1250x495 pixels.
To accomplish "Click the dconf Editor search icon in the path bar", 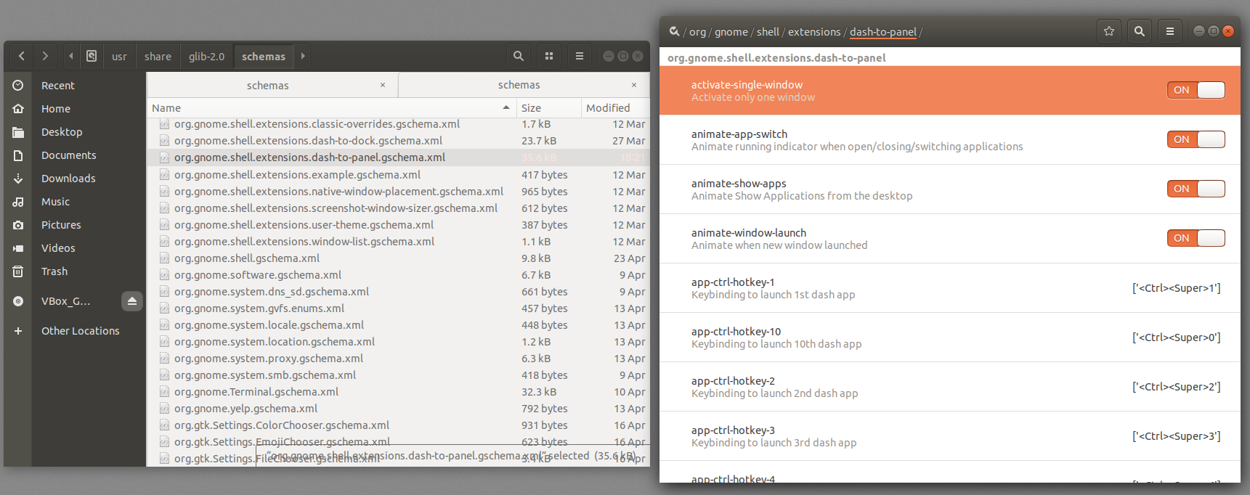I will pos(674,31).
